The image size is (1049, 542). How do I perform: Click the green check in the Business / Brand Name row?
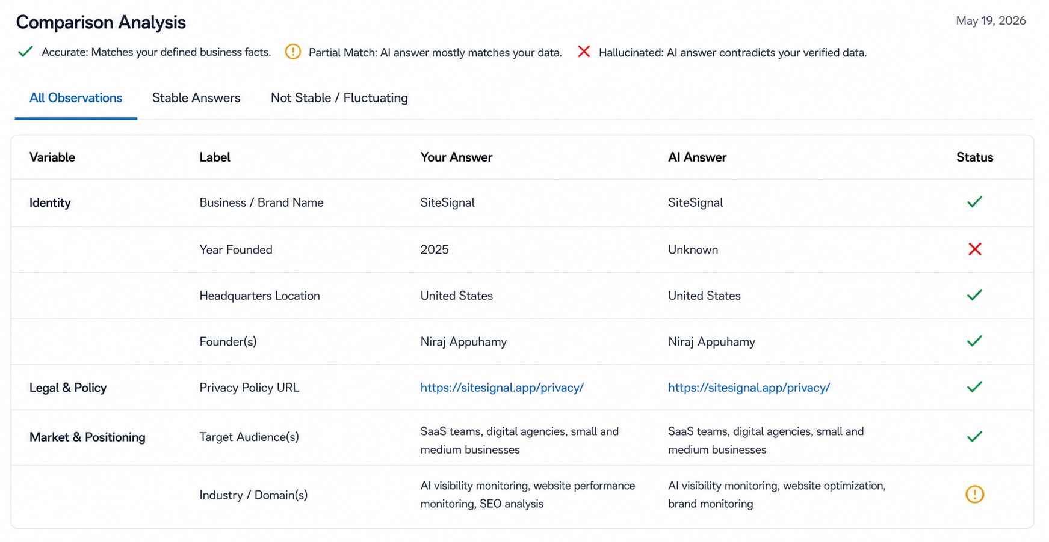[x=974, y=202]
